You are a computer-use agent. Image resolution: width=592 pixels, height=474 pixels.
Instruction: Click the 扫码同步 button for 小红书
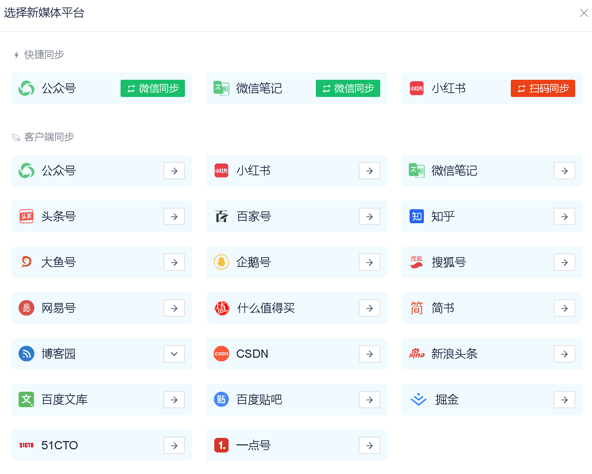point(543,88)
